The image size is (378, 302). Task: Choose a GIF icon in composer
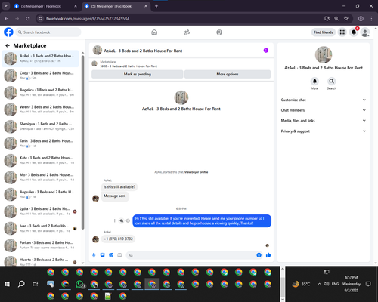[119, 255]
